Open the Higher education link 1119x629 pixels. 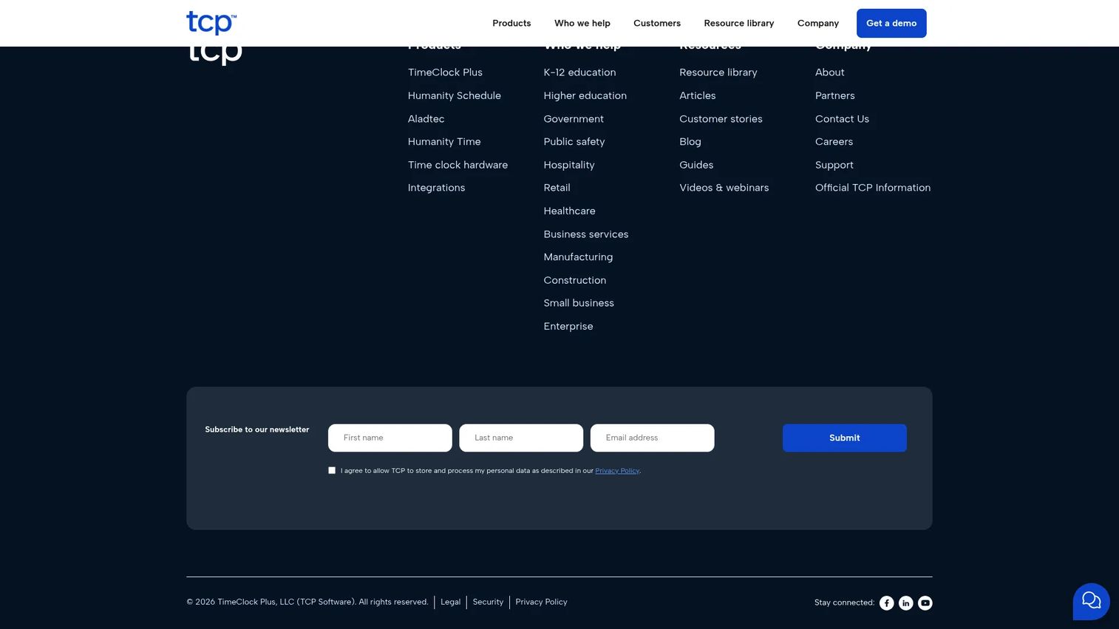pos(585,95)
